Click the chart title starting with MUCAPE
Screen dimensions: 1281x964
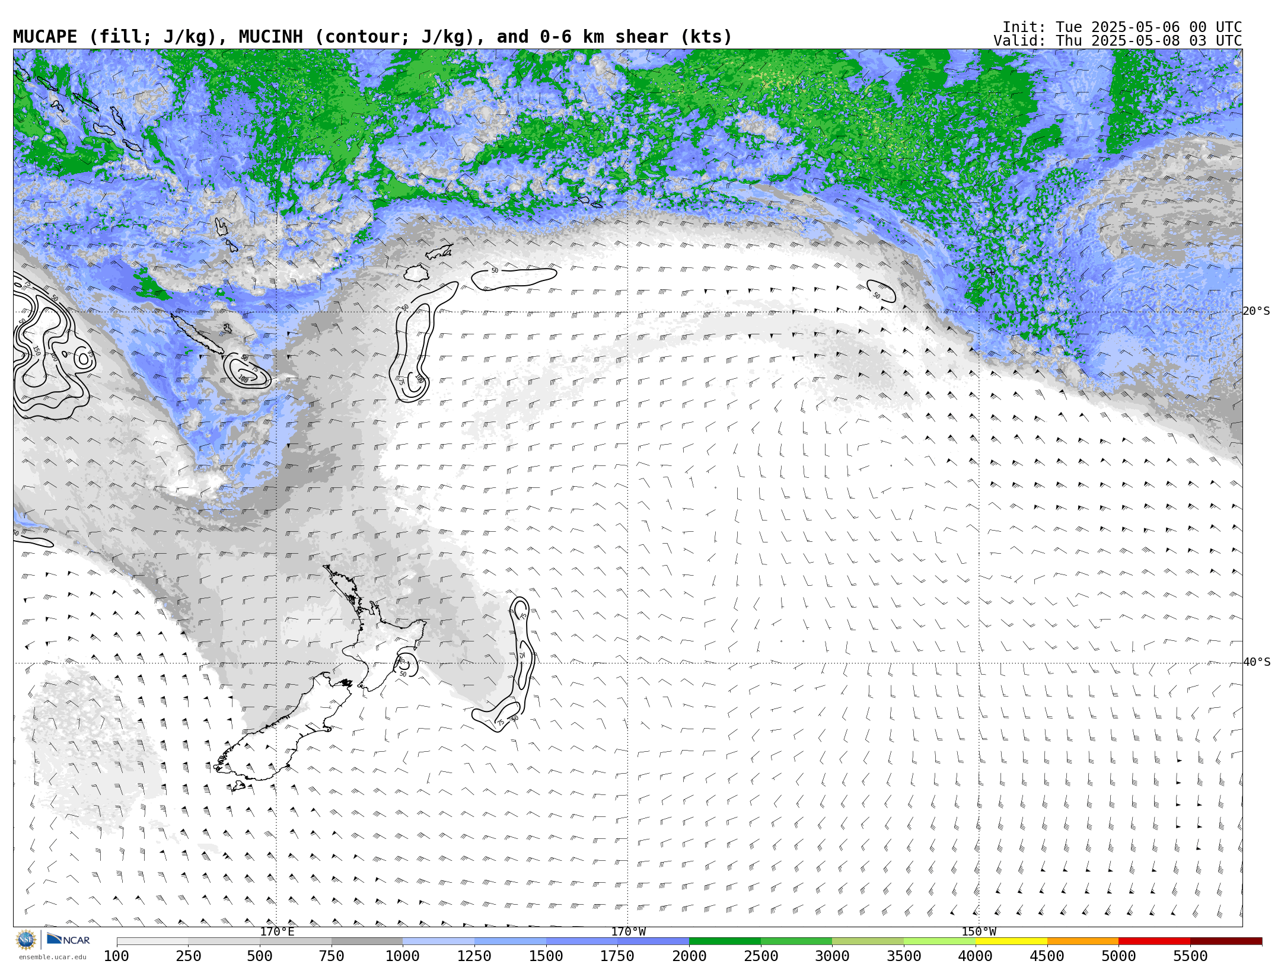[372, 37]
